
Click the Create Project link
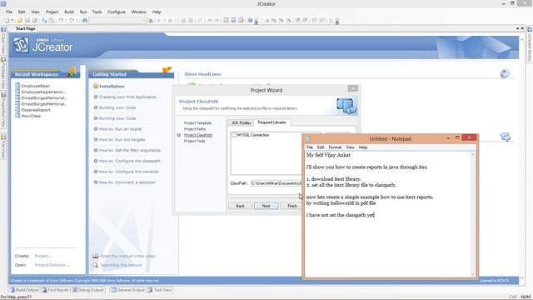coord(43,256)
